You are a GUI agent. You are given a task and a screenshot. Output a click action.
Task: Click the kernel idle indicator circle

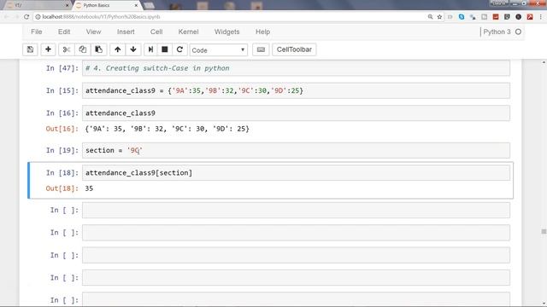click(518, 32)
